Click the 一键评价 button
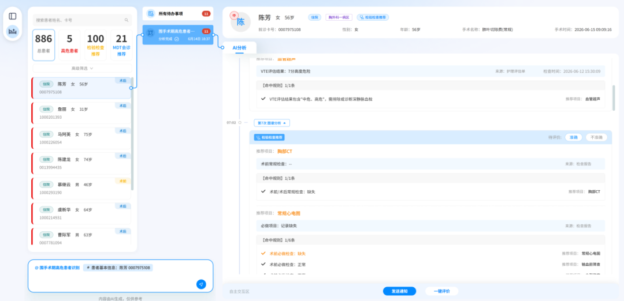The width and height of the screenshot is (624, 301). tap(442, 291)
